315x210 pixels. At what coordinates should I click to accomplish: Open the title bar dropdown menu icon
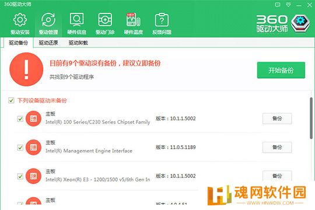[288, 5]
